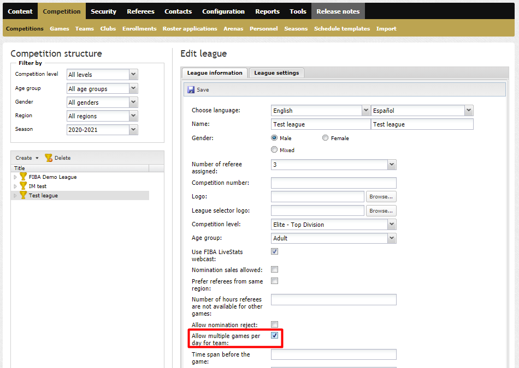519x368 pixels.
Task: Enable Nomination sales allowed checkbox
Action: (x=274, y=269)
